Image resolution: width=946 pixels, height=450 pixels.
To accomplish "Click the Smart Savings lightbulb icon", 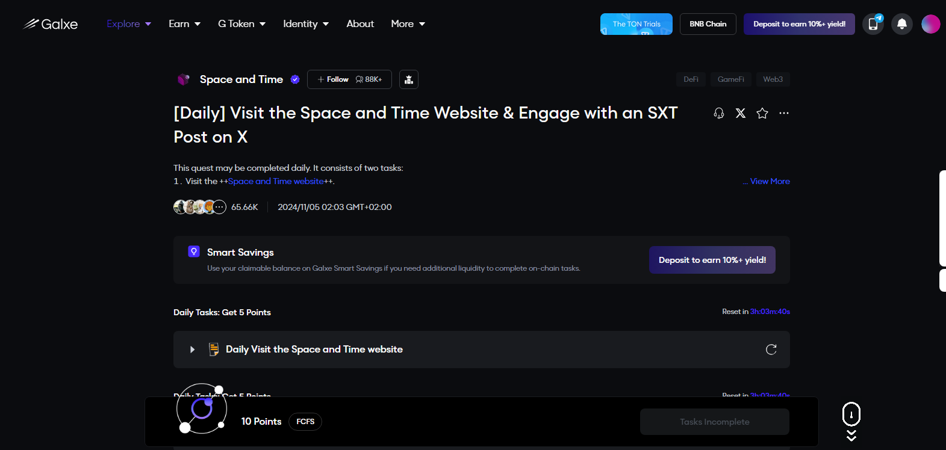I will [x=194, y=251].
